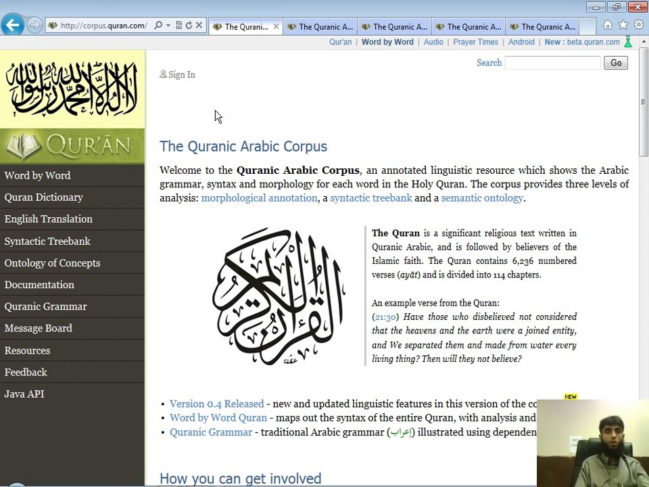Viewport: 649px width, 487px height.
Task: Click the New: beta.quran.com link
Action: [x=582, y=42]
